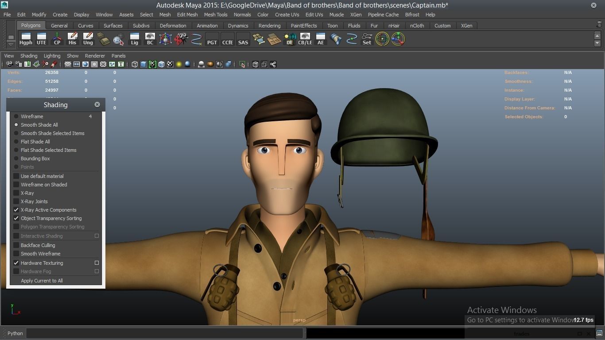
Task: Open the UTE UV Texture Editor shelf icon
Action: (41, 39)
